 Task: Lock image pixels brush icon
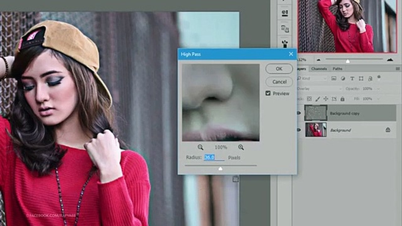click(318, 99)
